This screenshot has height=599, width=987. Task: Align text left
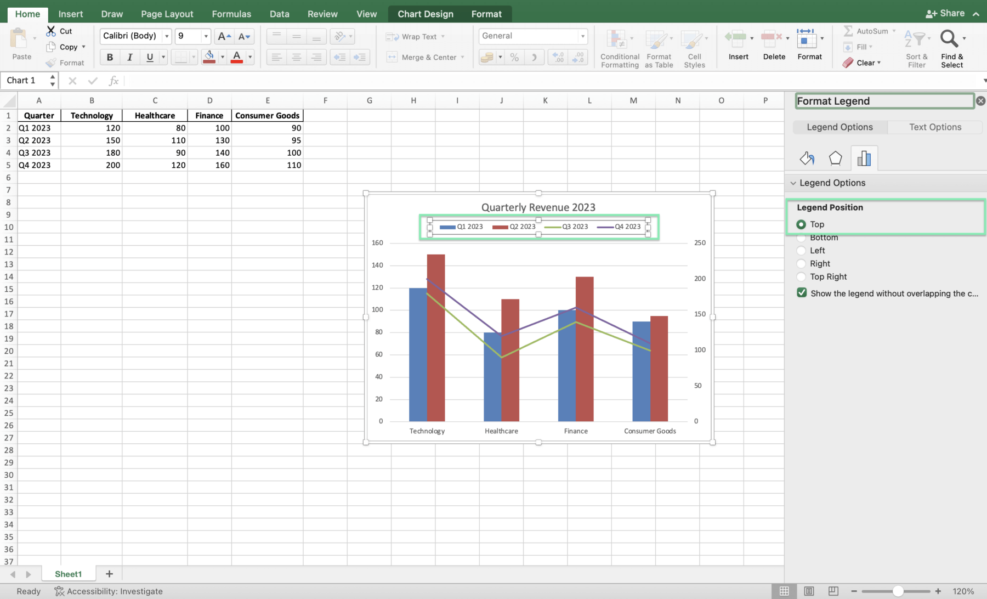[x=276, y=57]
